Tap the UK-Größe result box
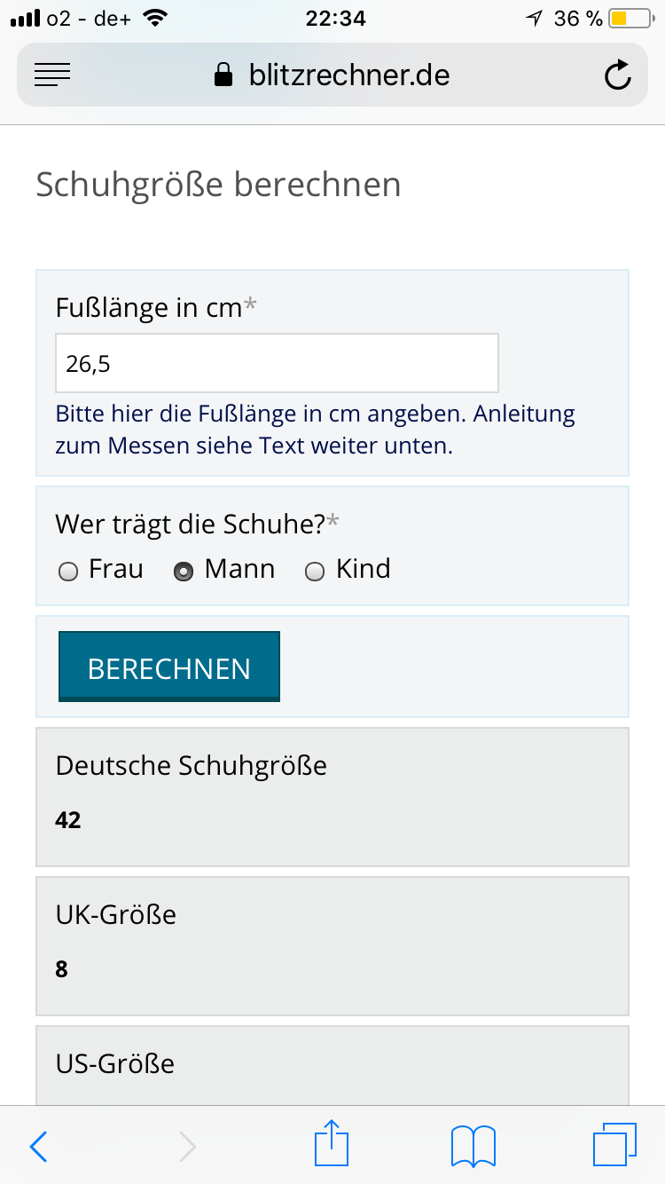 click(x=332, y=945)
